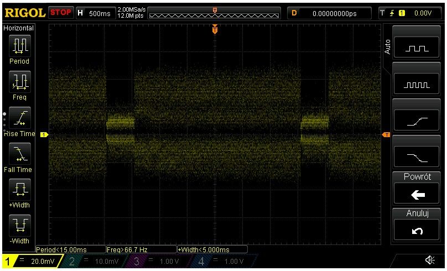Click the +Width<5.000ms measurement result
This screenshot has width=447, height=271.
point(212,249)
